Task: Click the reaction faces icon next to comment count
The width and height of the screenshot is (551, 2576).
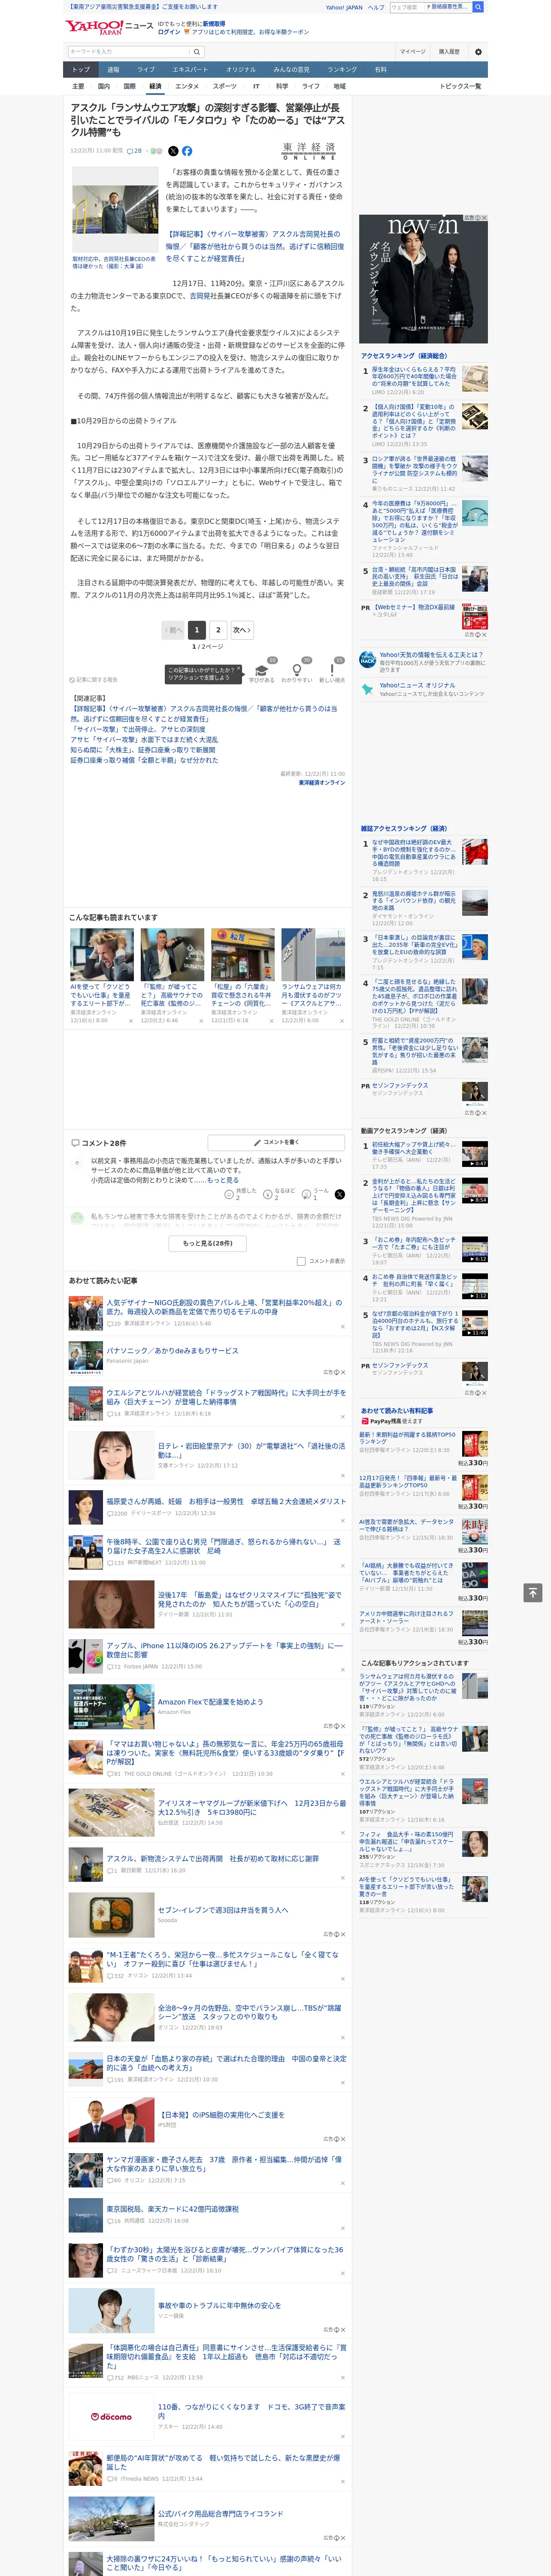Action: [156, 151]
